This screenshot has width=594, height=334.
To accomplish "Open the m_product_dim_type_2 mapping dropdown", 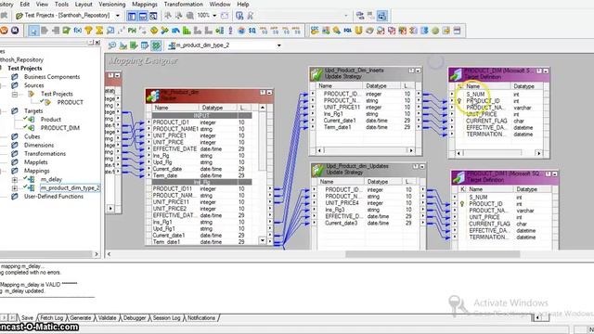I will (x=278, y=45).
